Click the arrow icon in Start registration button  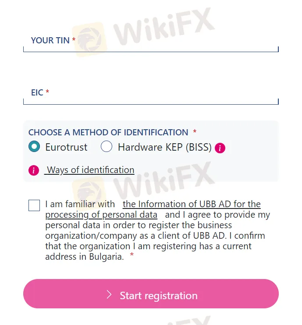coord(110,295)
